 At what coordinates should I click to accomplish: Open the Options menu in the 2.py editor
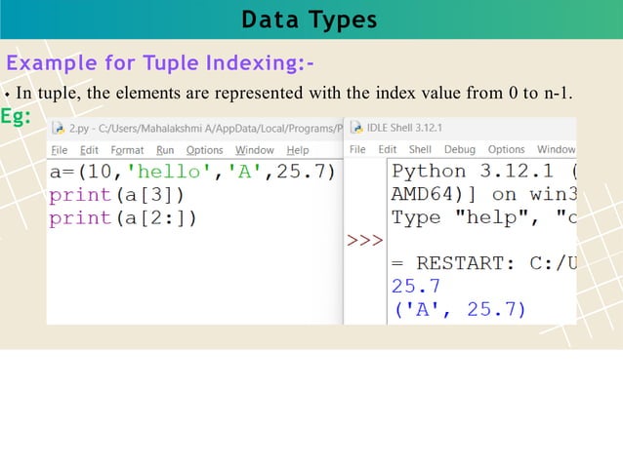[205, 150]
